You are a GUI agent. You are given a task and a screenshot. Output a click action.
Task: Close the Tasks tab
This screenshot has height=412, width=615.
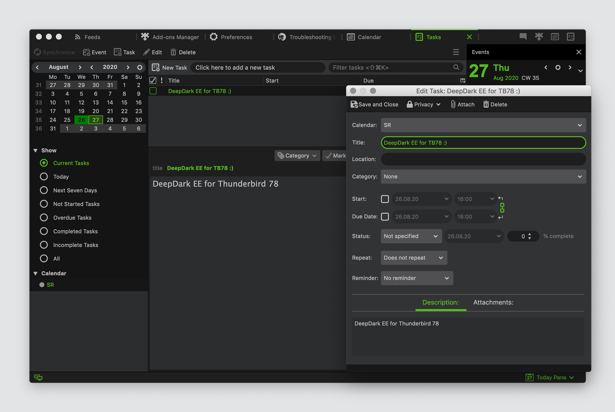(469, 37)
